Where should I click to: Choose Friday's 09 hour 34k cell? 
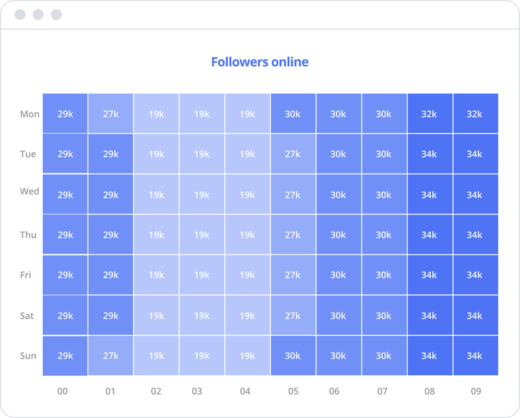click(475, 275)
